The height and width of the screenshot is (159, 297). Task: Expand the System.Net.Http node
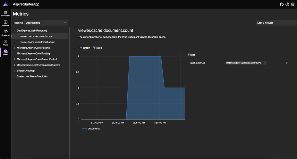(14, 70)
